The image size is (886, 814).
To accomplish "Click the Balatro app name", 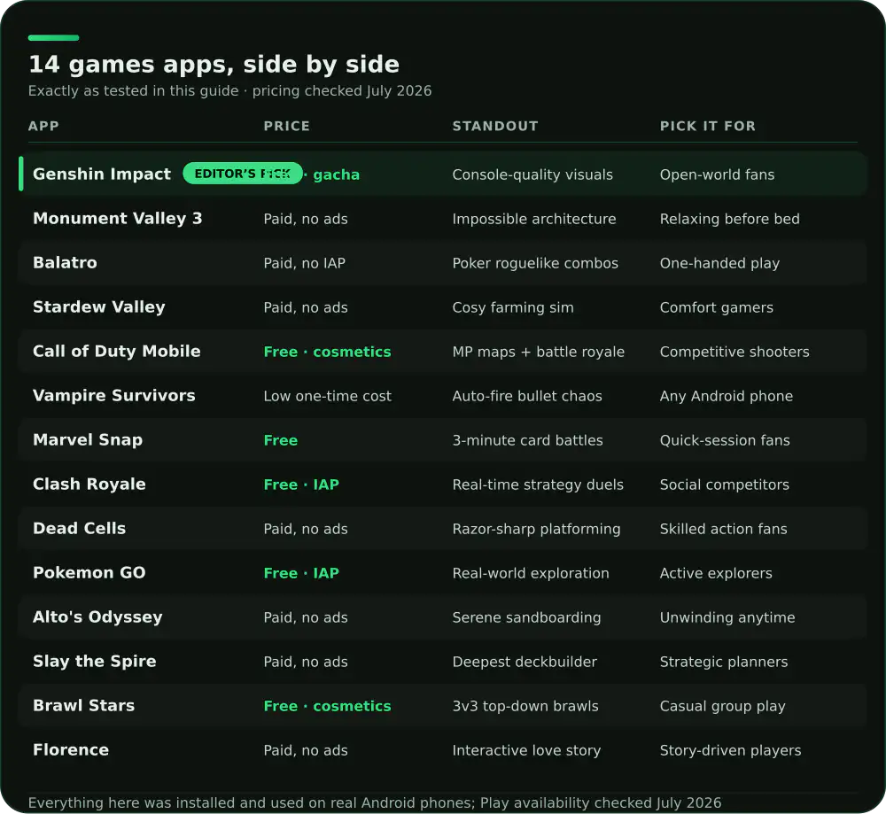I will tap(65, 263).
